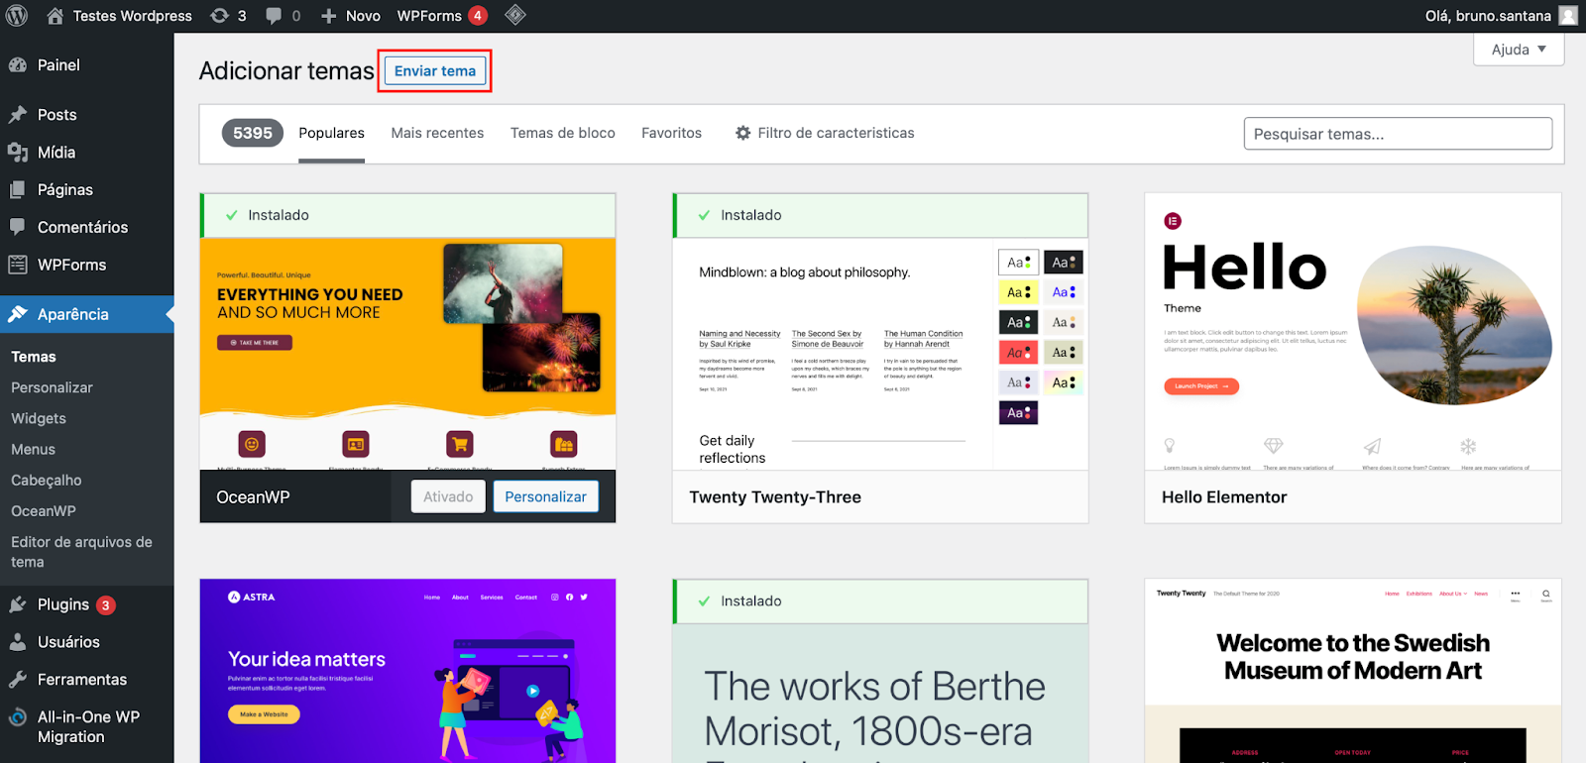Switch to the Favoritos tab
Viewport: 1586px width, 763px height.
(671, 133)
